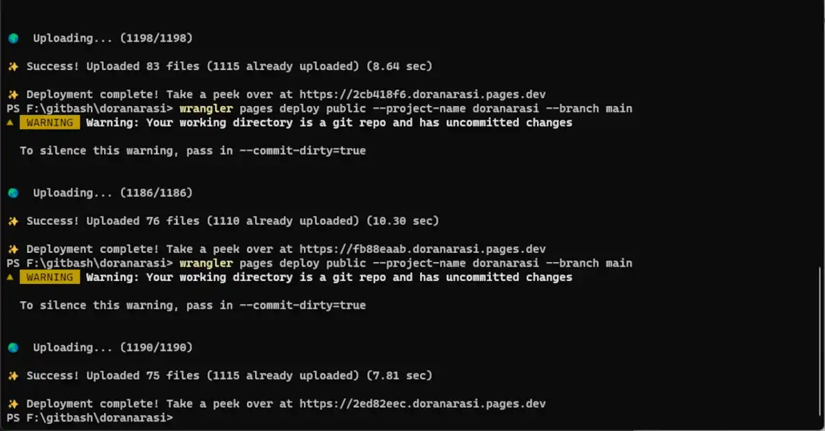
Task: Click the sparkle icon before "Uploaded 76 files"
Action: (12, 221)
